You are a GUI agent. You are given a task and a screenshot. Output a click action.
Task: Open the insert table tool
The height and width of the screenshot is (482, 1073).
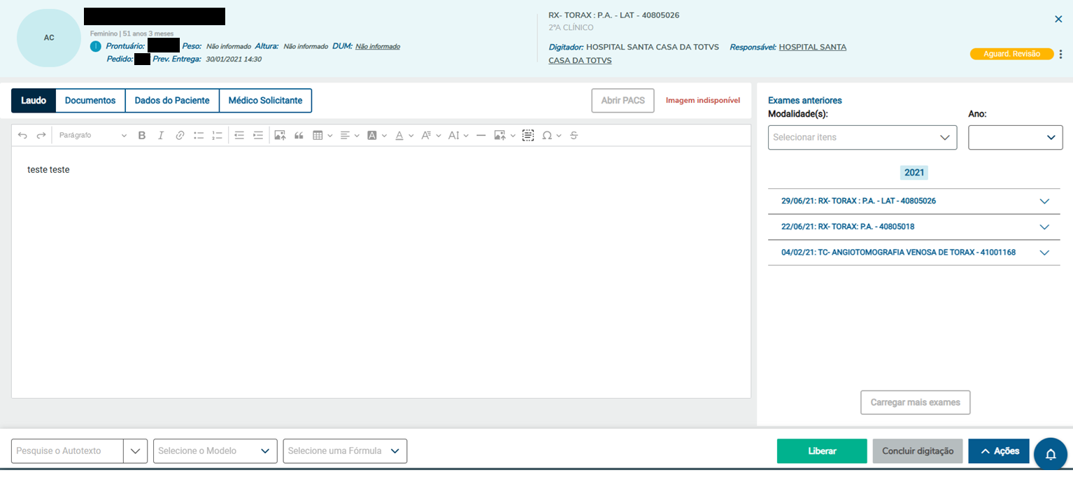(x=322, y=136)
